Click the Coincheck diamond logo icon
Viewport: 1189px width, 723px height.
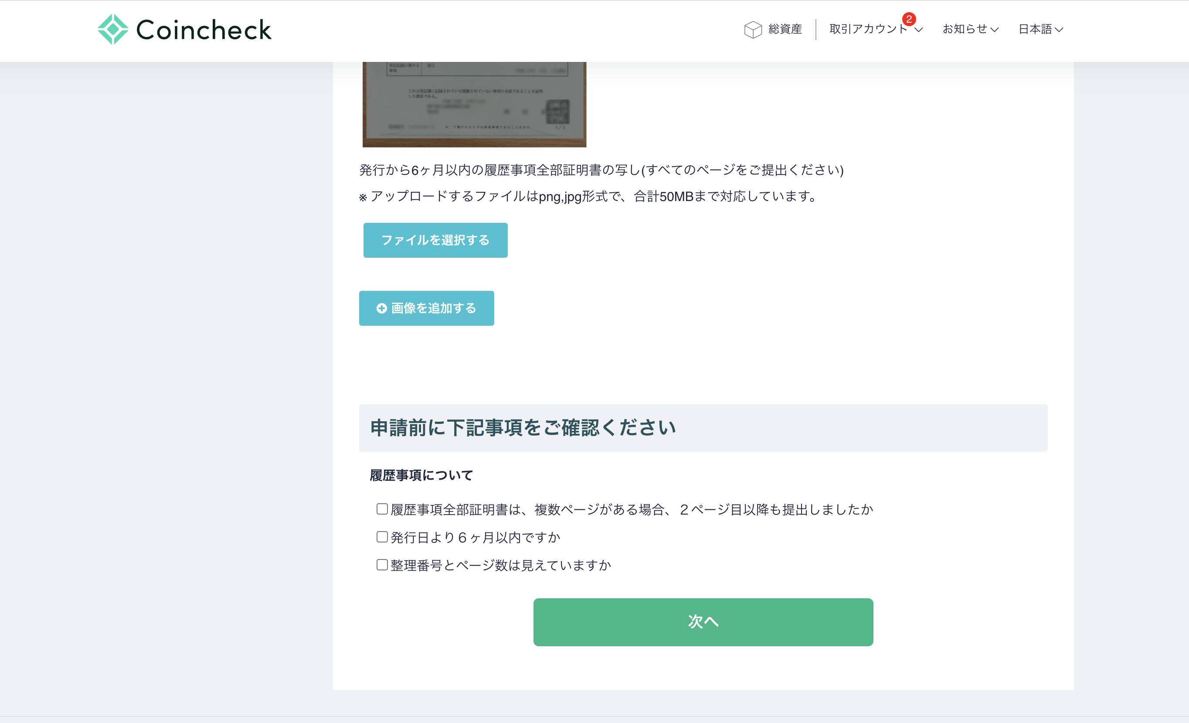[113, 30]
